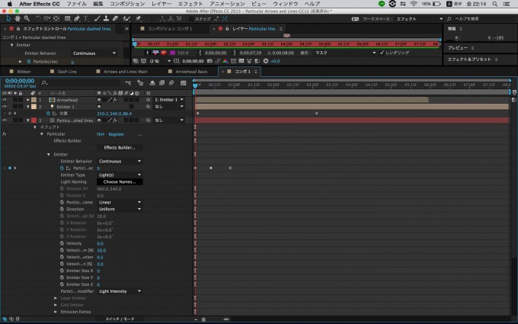518x324 pixels.
Task: Click the current timecode 0;00;00;00 field
Action: [20, 80]
